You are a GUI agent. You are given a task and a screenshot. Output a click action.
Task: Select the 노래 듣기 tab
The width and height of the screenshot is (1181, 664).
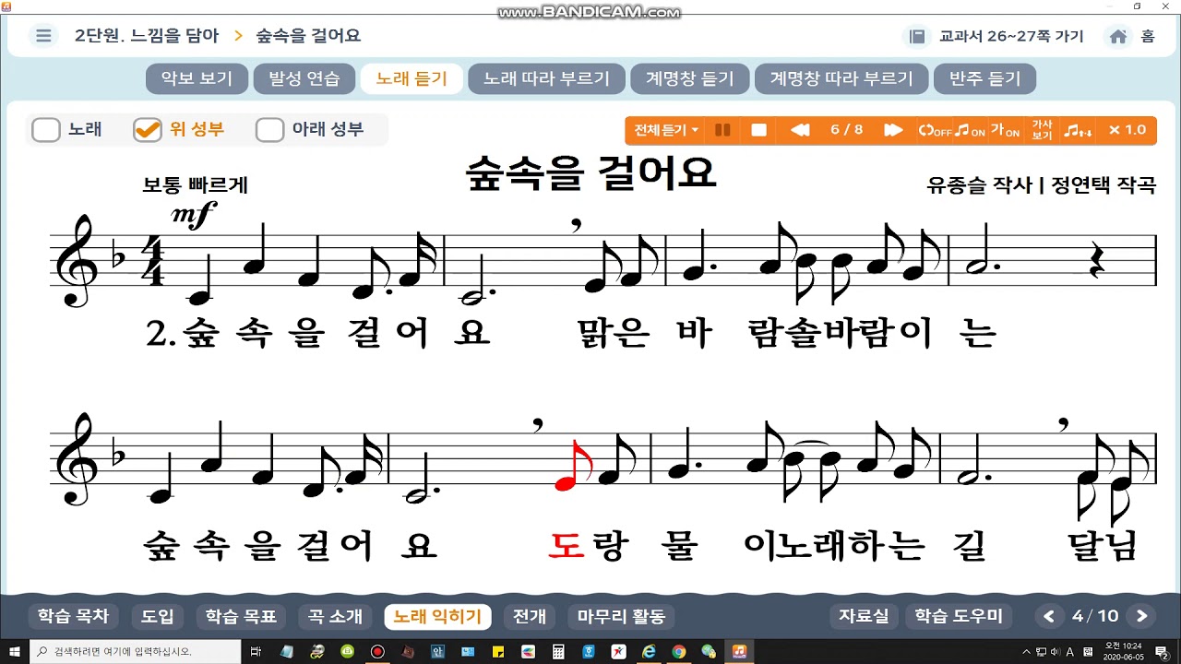click(412, 78)
